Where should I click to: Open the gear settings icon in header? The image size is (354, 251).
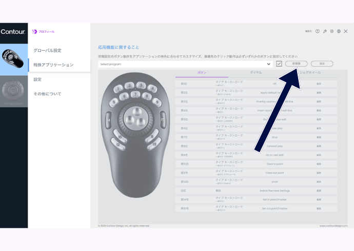pos(332,31)
